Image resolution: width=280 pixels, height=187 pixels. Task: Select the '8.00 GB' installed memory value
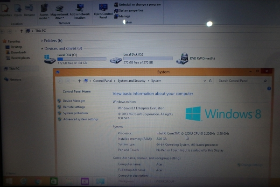pyautogui.click(x=161, y=139)
